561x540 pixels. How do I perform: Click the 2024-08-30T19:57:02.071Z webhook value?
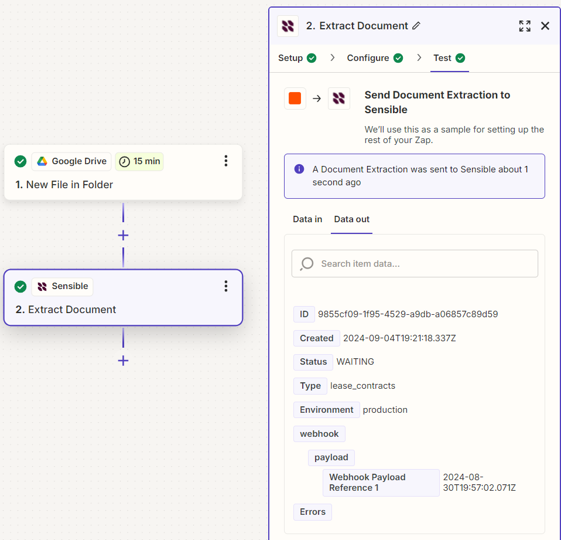pyautogui.click(x=480, y=483)
